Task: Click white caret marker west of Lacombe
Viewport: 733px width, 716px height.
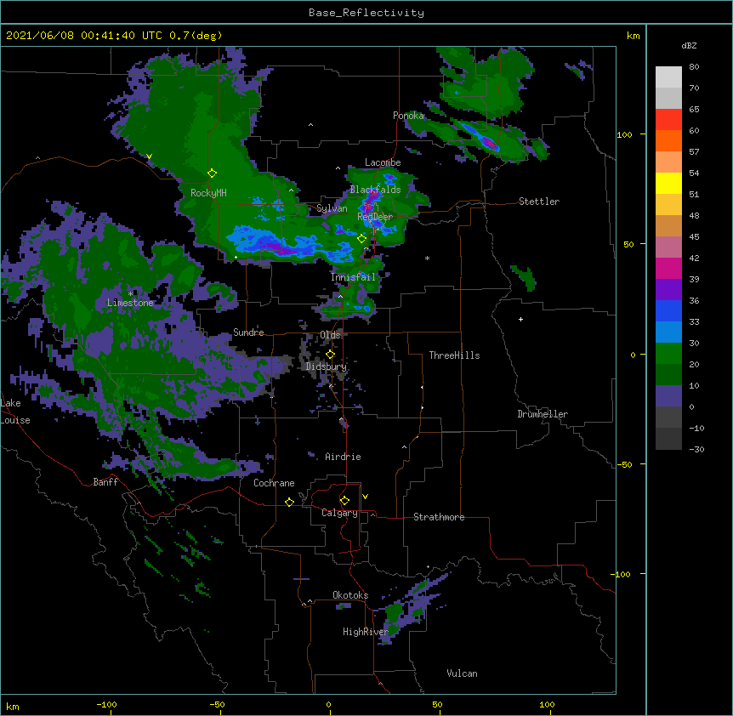Action: 338,168
